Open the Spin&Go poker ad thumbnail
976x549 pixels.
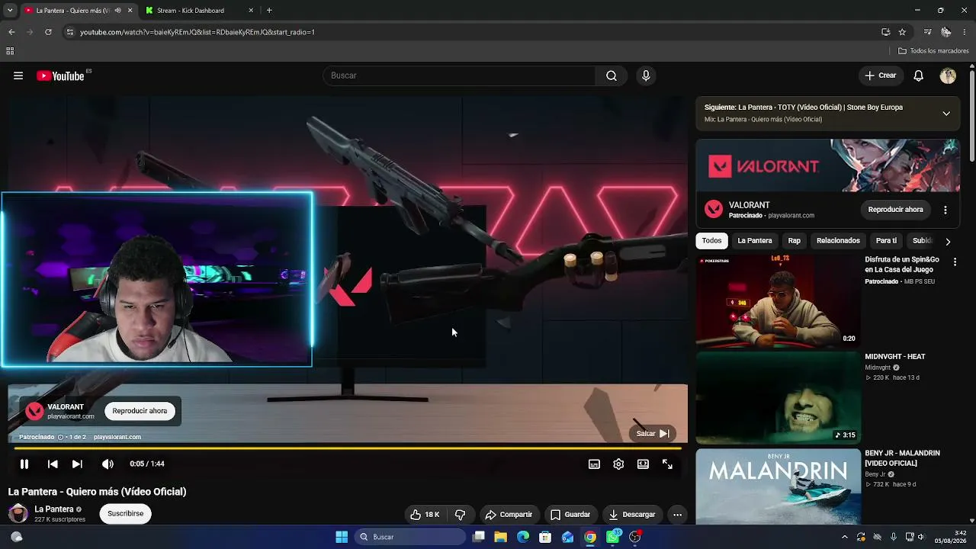[x=779, y=301]
